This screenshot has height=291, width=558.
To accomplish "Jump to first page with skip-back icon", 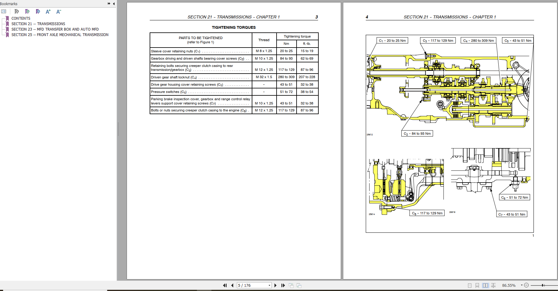I will click(225, 285).
